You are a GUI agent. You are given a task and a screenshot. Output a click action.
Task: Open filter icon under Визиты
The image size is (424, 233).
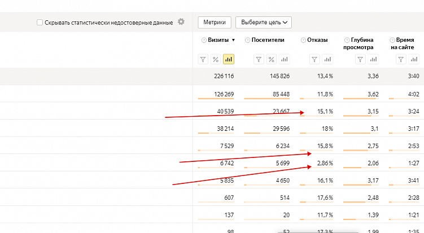tap(203, 59)
